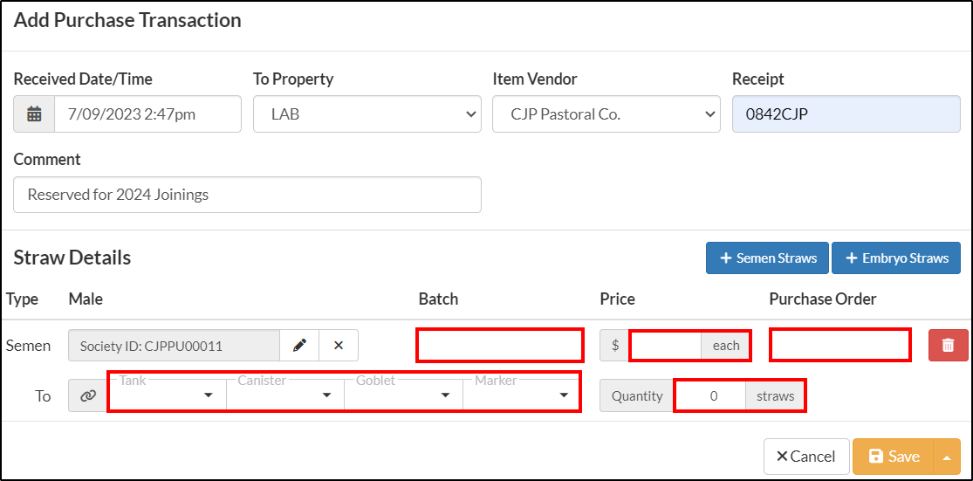Add Semen Straws row
This screenshot has height=481, width=973.
[x=767, y=258]
